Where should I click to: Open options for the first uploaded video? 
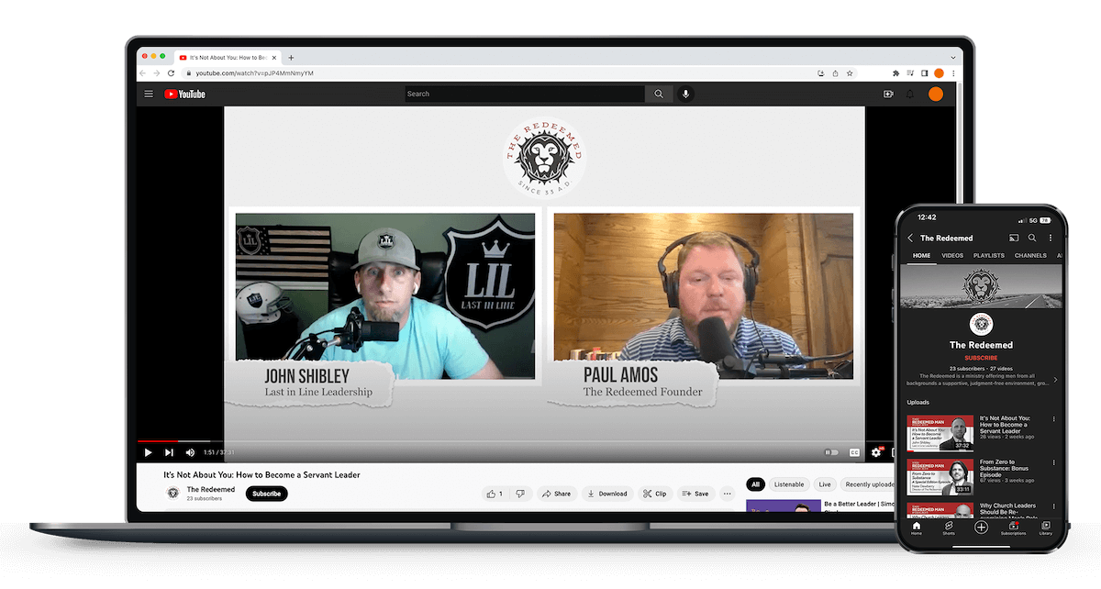point(1053,419)
